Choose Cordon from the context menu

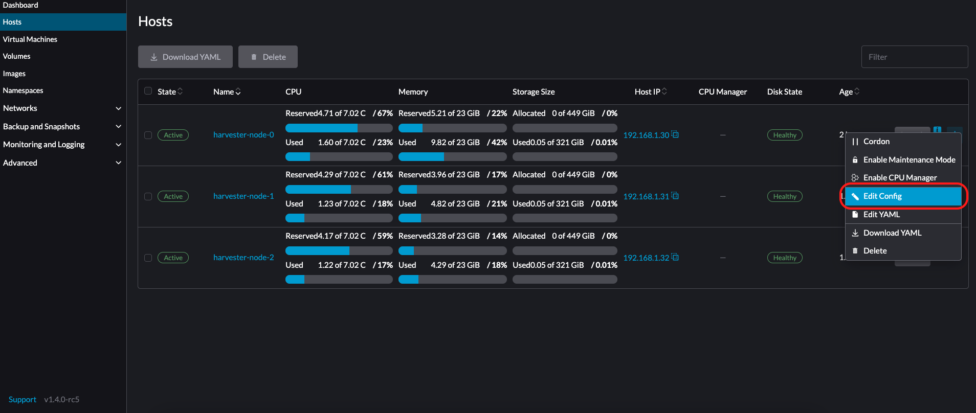coord(876,142)
